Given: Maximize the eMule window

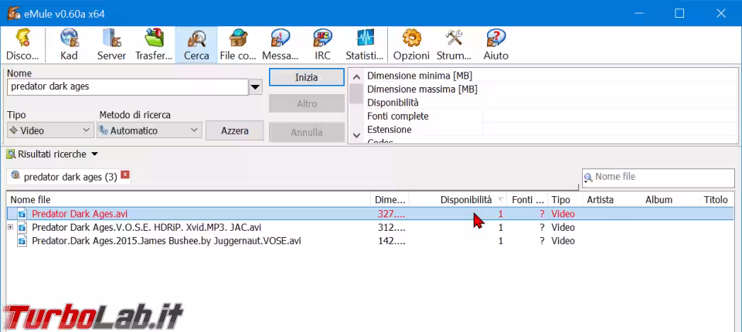Looking at the screenshot, I should tap(679, 13).
